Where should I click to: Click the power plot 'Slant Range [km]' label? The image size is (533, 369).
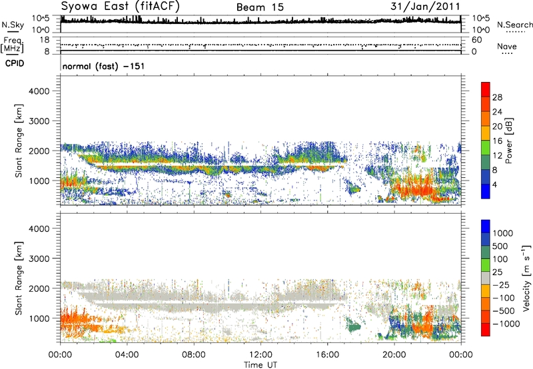click(19, 141)
